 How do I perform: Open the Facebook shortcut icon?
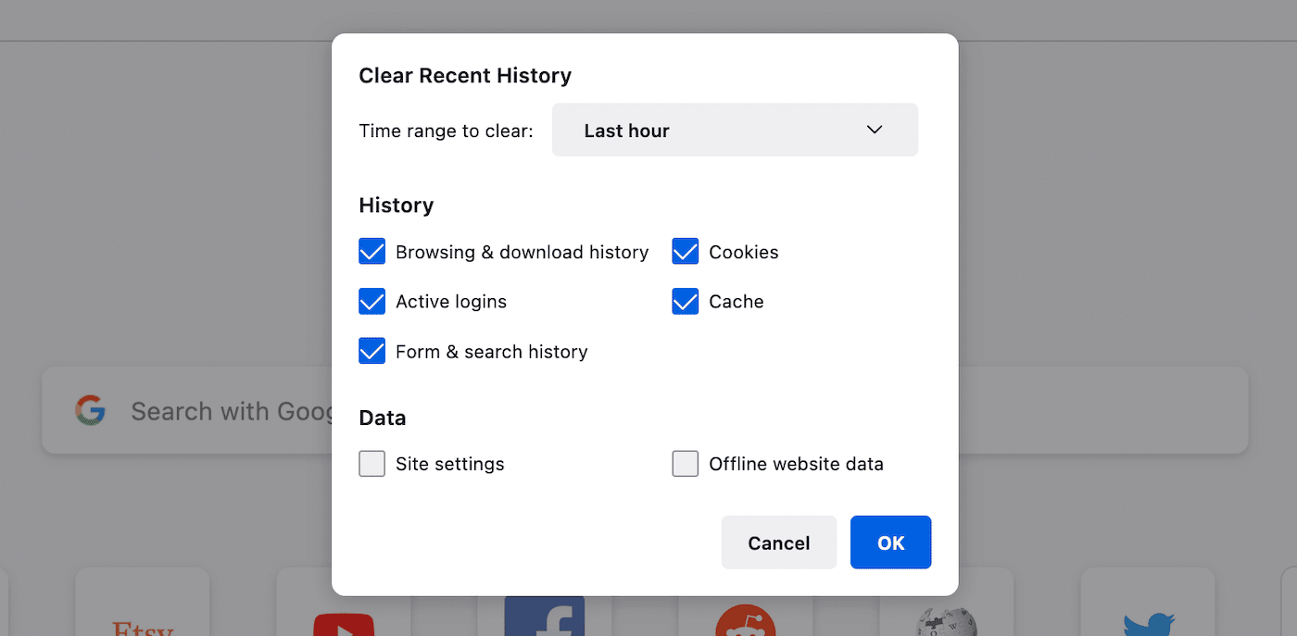click(x=543, y=620)
